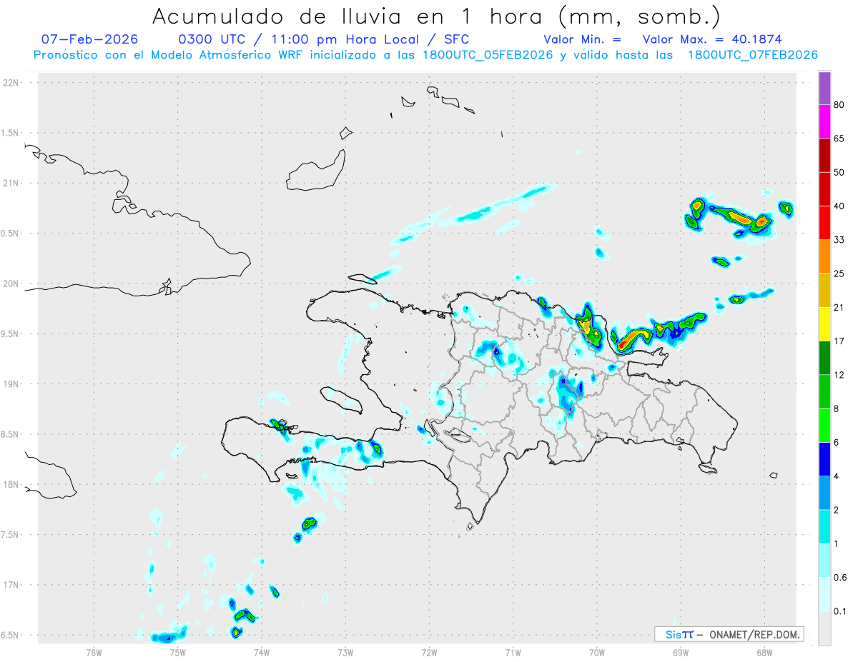This screenshot has width=858, height=662.
Task: Pick the orange legend color between 25 and 33
Action: (x=824, y=256)
